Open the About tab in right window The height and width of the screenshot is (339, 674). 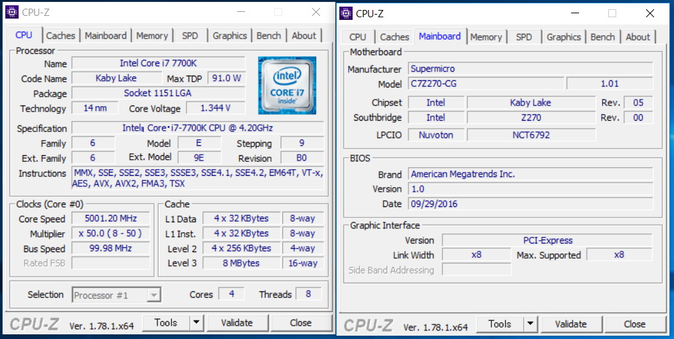coord(638,37)
